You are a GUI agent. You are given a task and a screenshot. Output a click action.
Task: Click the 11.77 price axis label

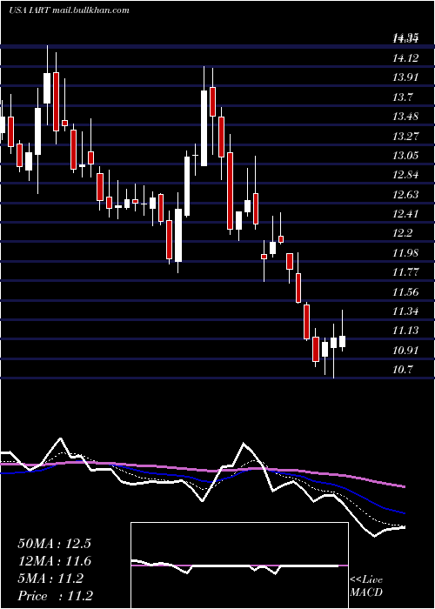405,271
